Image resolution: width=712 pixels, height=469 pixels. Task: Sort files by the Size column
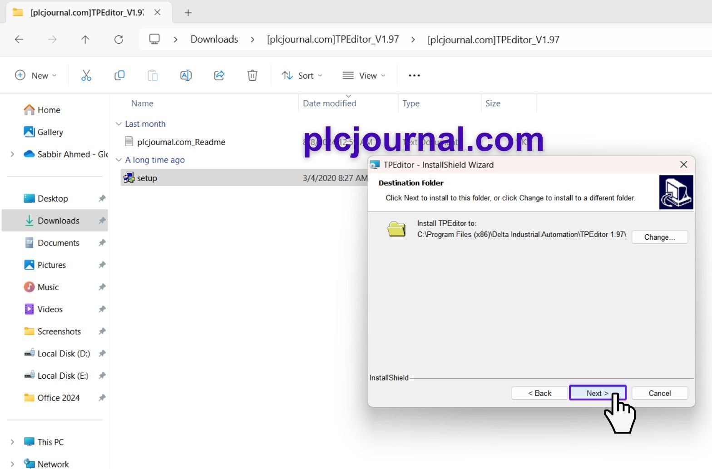coord(493,104)
